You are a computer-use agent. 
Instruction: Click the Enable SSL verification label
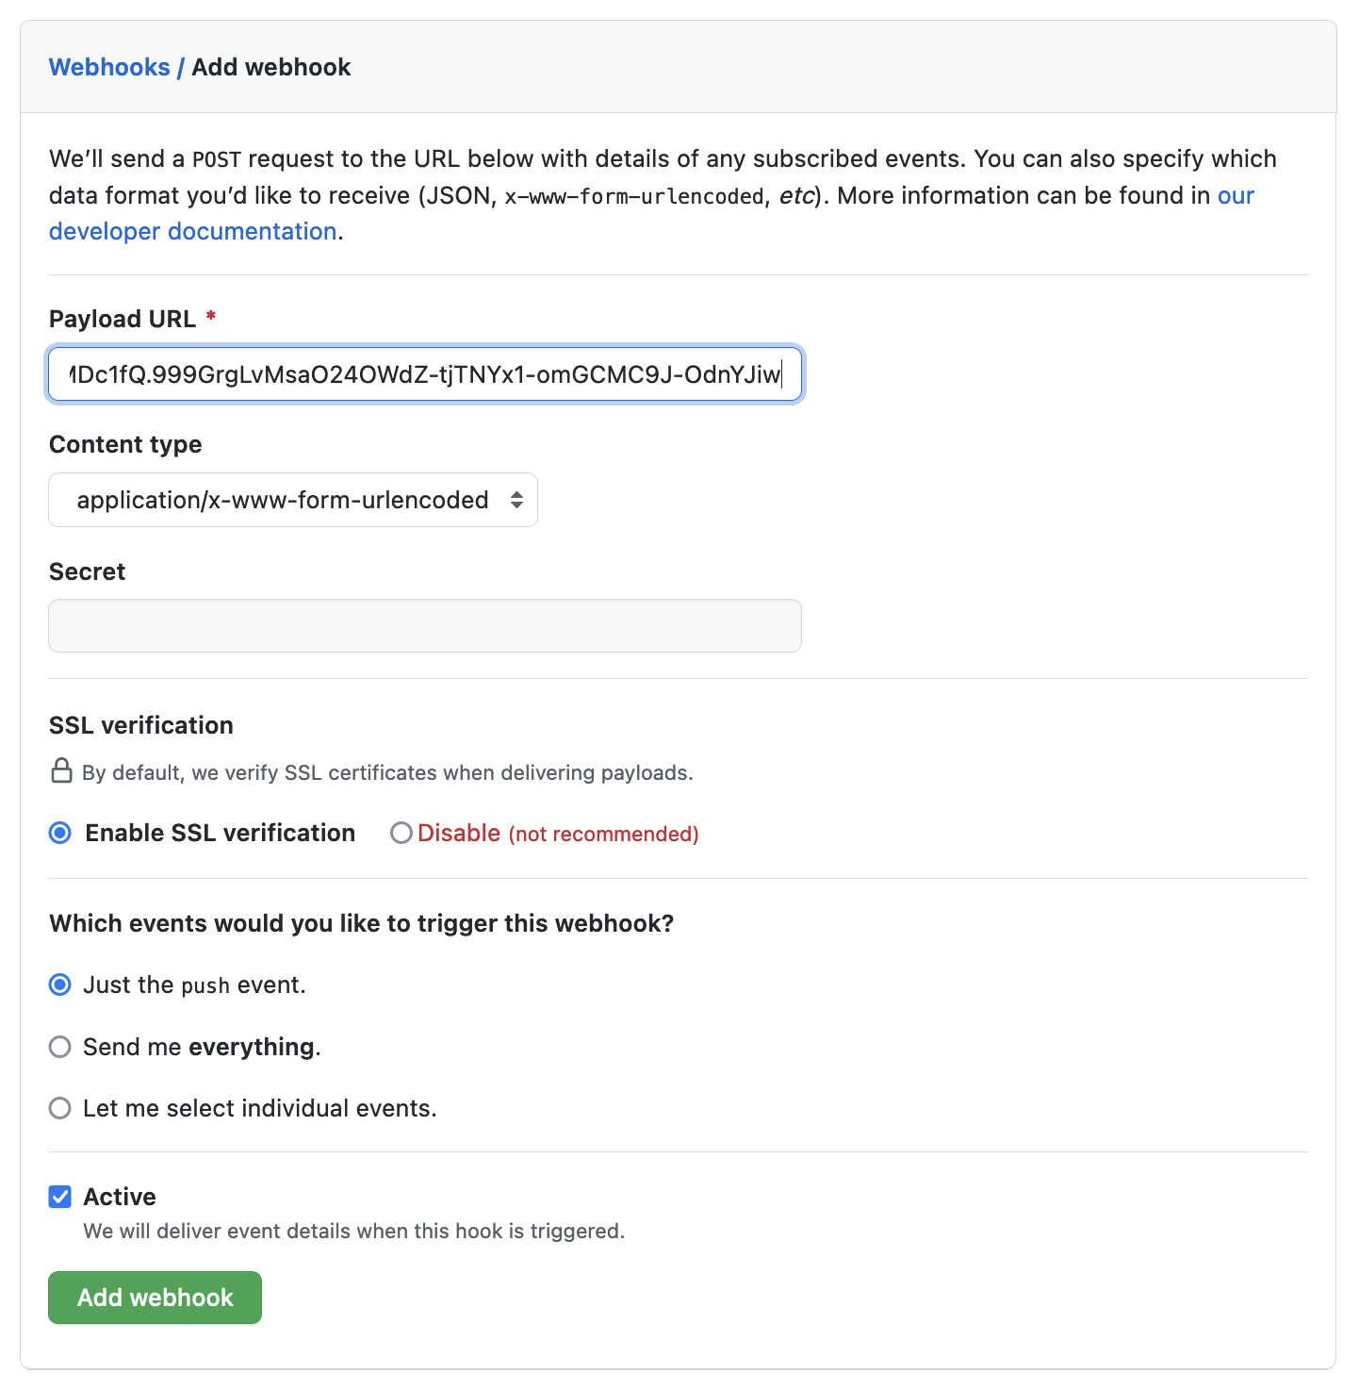coord(220,833)
